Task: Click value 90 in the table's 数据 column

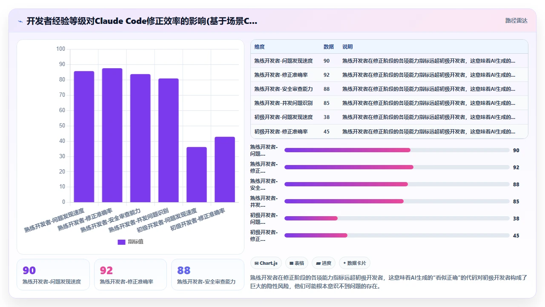Action: [x=327, y=61]
